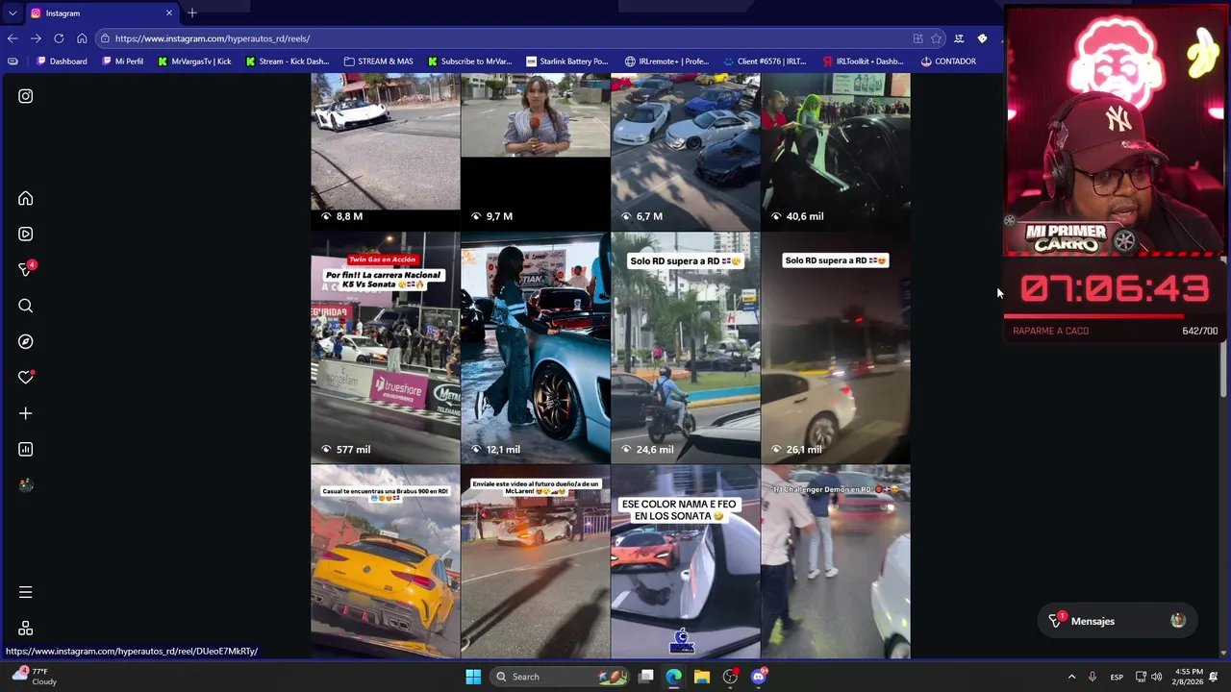Open the Starlink Battery Po bookmark
Screen dimensions: 1231x692
(566, 62)
